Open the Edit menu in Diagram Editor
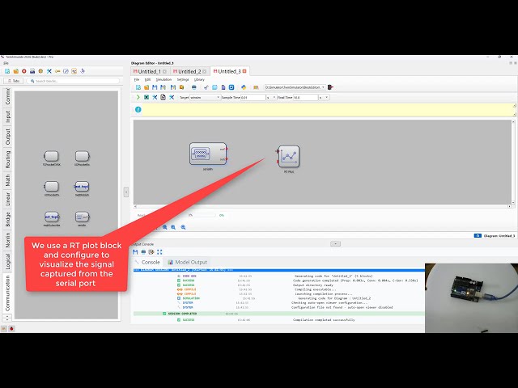The width and height of the screenshot is (518, 388). 147,79
